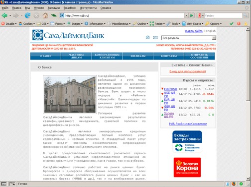Open the Журнал menu
The image size is (251, 187).
[39, 8]
